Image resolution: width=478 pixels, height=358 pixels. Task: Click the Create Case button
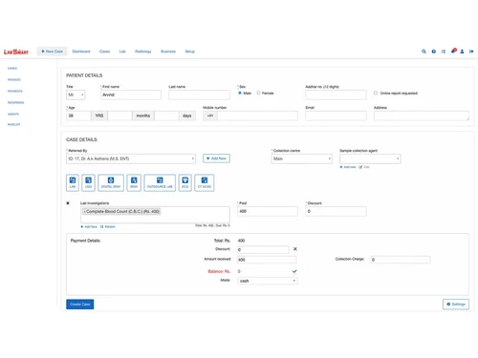pyautogui.click(x=80, y=305)
